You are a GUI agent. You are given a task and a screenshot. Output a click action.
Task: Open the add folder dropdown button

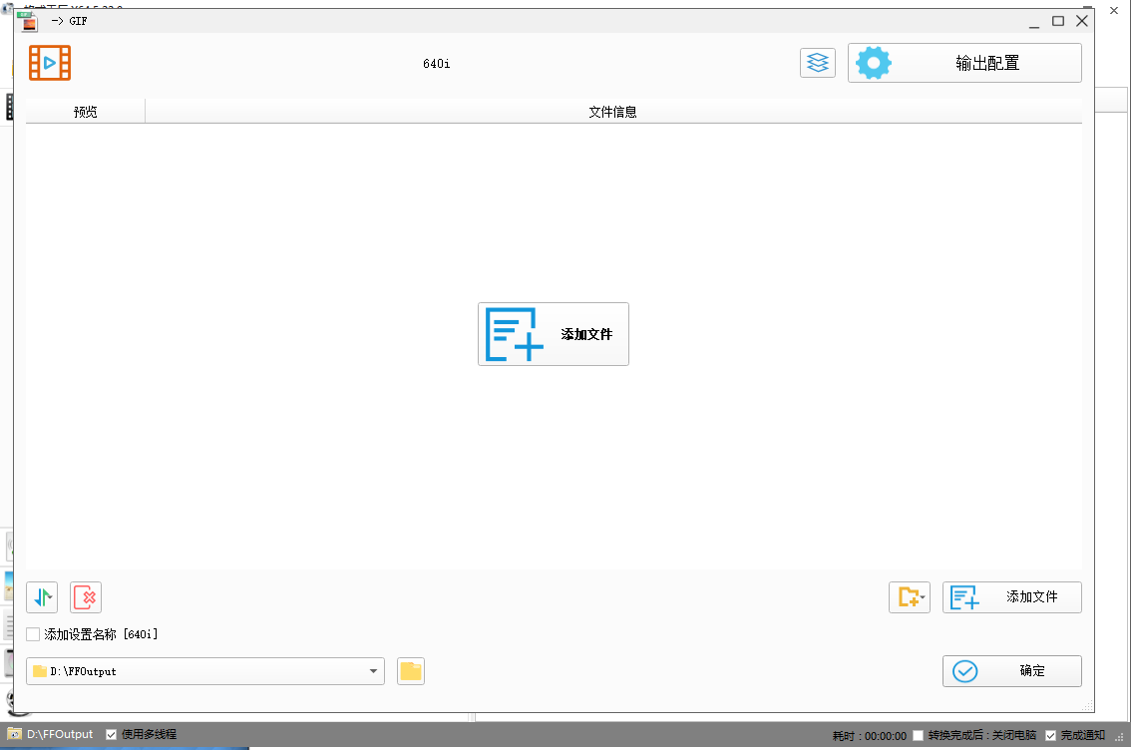click(910, 597)
